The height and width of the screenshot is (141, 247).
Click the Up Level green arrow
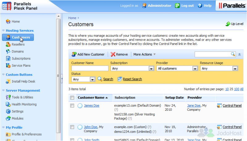[x=228, y=24]
